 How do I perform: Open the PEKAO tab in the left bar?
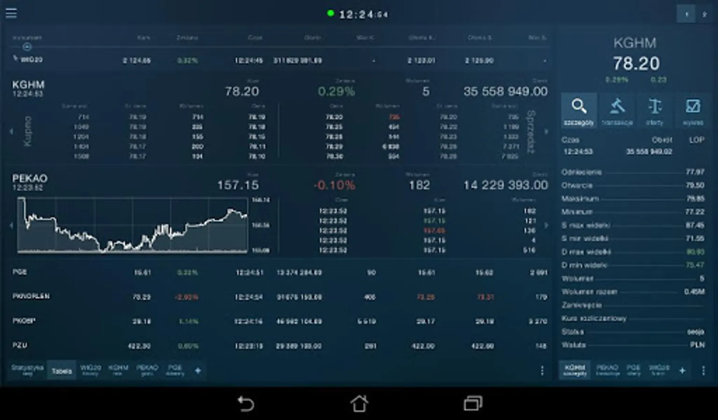coord(147,371)
